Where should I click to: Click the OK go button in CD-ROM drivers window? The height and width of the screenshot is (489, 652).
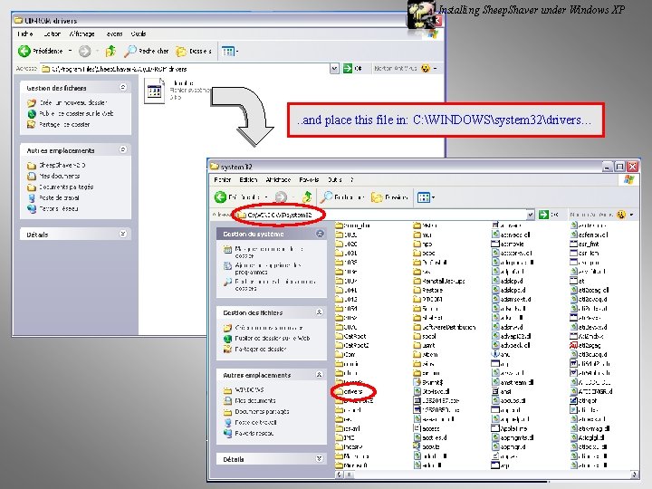click(352, 69)
